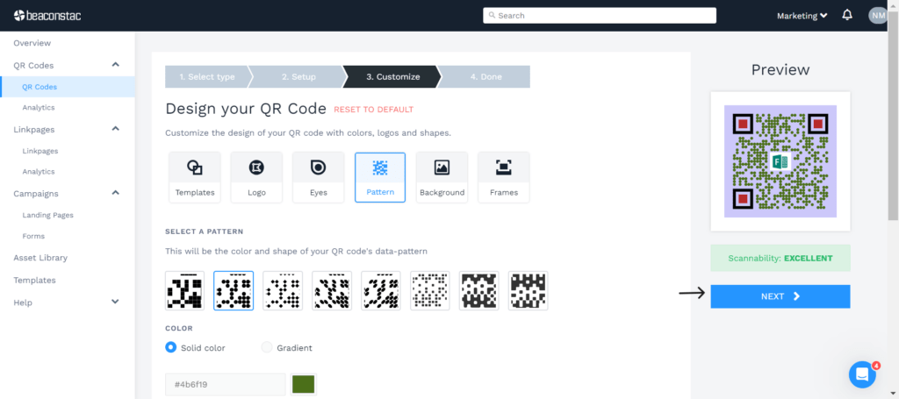The height and width of the screenshot is (399, 899).
Task: Open the Frames design option
Action: pos(503,177)
